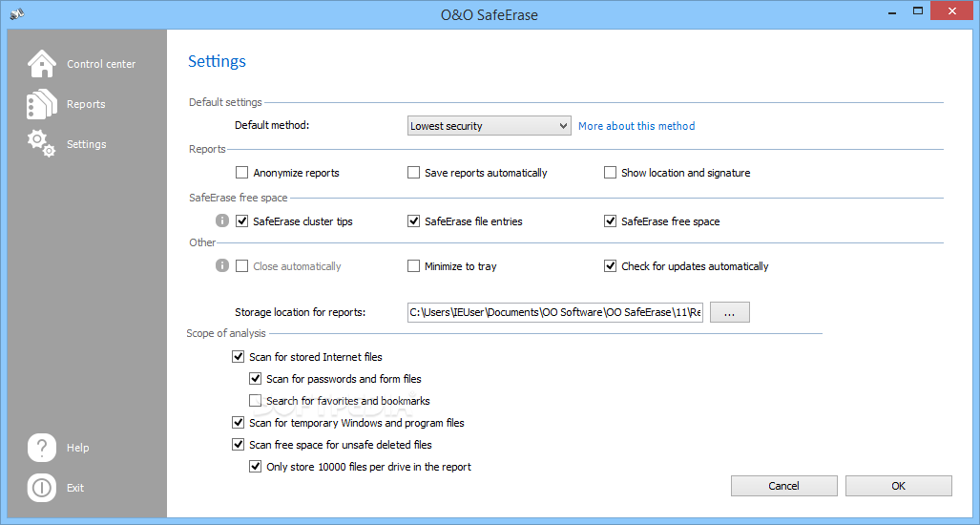The width and height of the screenshot is (980, 525).
Task: Click the Help question mark icon
Action: point(42,448)
